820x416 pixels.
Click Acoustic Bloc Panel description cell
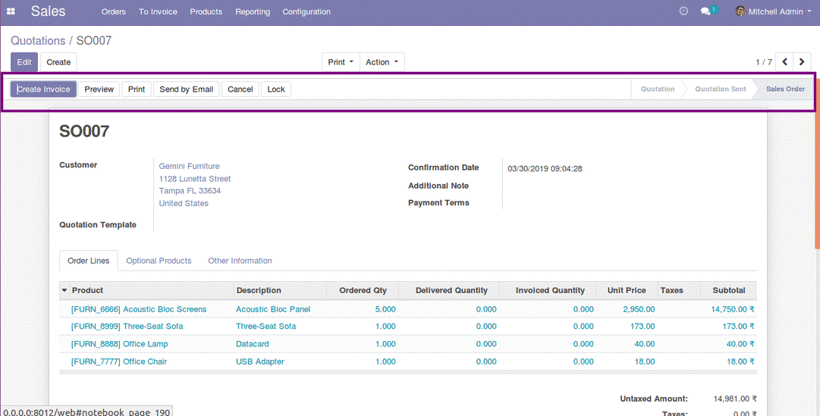(273, 309)
